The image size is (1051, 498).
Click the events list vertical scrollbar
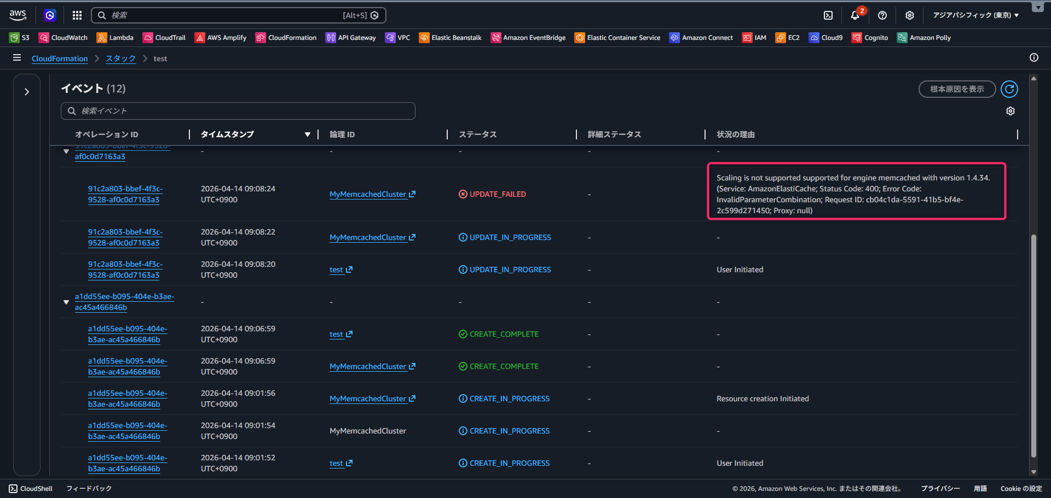point(1033,344)
